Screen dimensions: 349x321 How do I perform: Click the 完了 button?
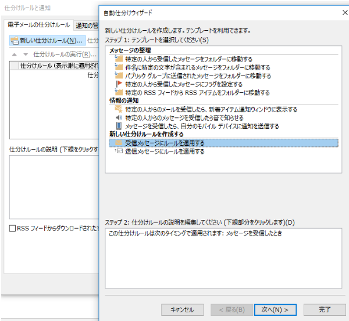point(325,309)
